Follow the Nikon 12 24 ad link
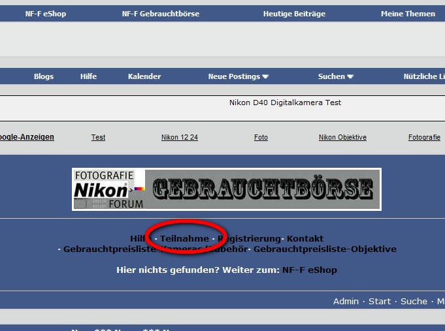The height and width of the screenshot is (331, 445). point(180,137)
